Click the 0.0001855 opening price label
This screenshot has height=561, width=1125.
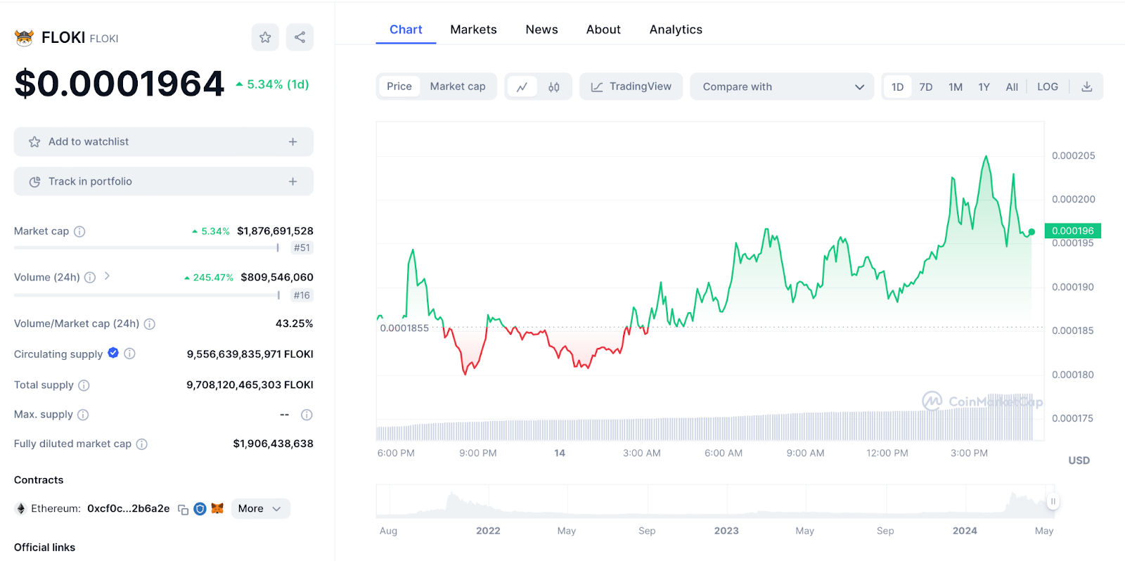pyautogui.click(x=404, y=328)
